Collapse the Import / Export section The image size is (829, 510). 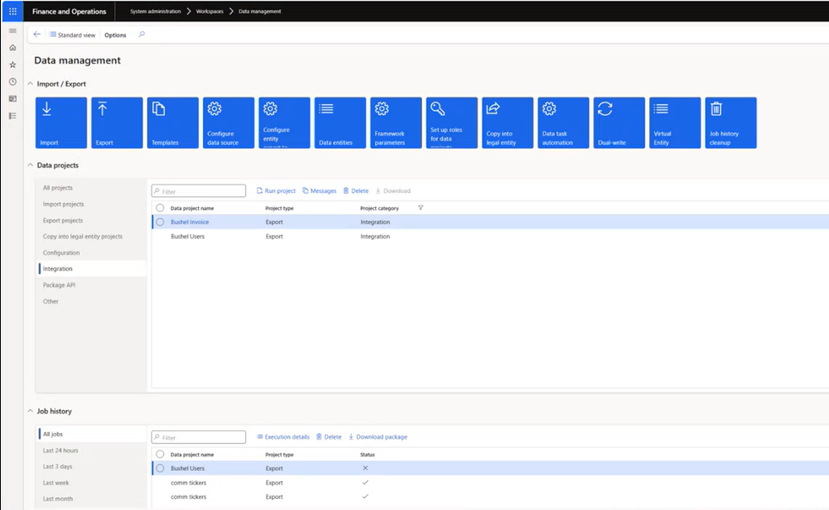click(x=30, y=84)
